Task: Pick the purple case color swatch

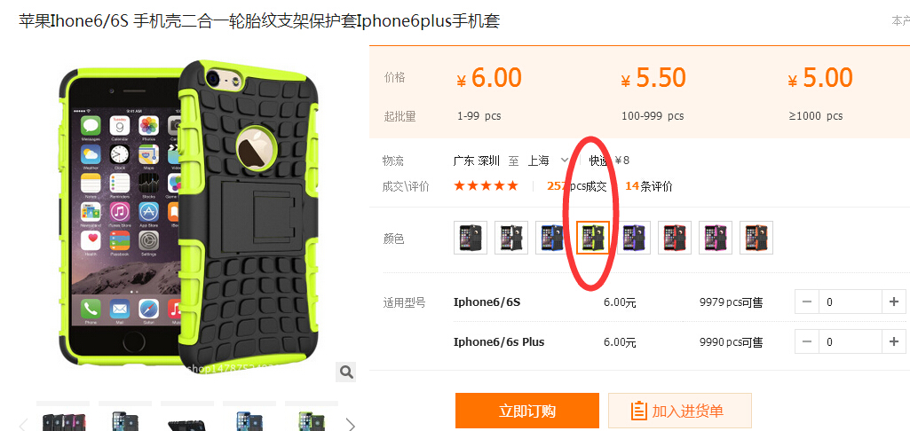Action: 634,238
